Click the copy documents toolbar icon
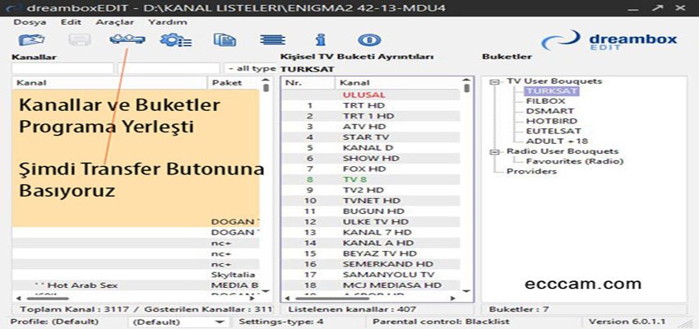This screenshot has height=329, width=699. pyautogui.click(x=225, y=40)
